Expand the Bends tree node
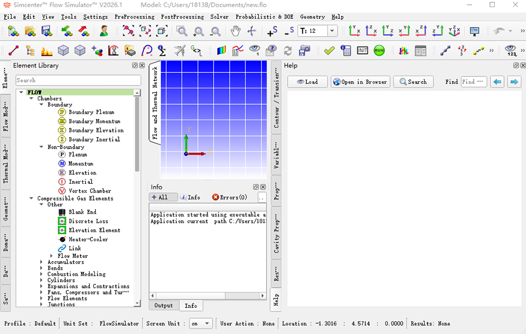 coord(42,268)
